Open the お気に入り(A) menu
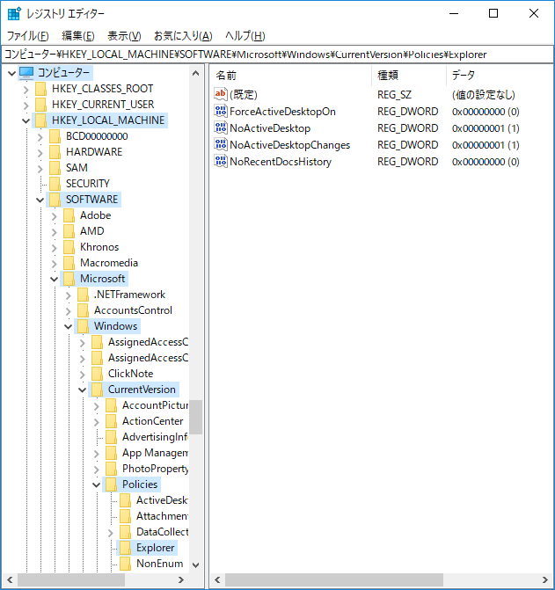Viewport: 555px width, 590px height. pyautogui.click(x=183, y=36)
